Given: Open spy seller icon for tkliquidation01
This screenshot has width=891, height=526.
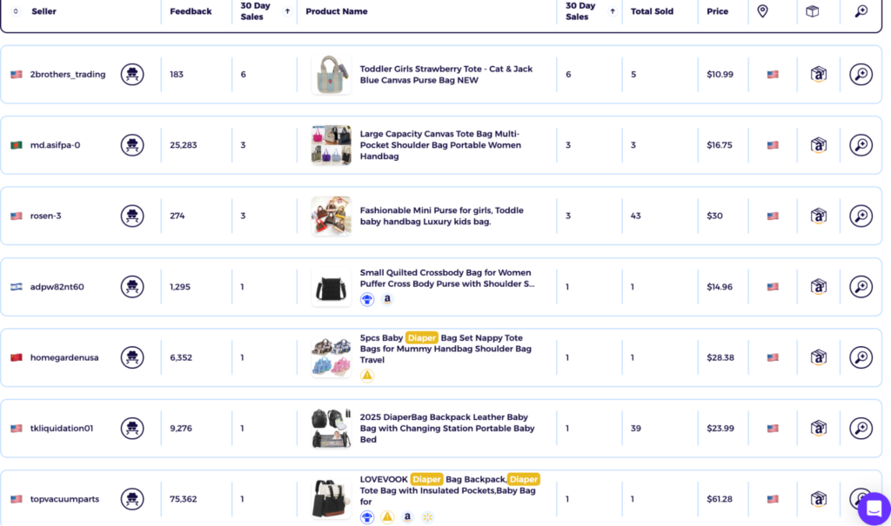Looking at the screenshot, I should [x=132, y=429].
